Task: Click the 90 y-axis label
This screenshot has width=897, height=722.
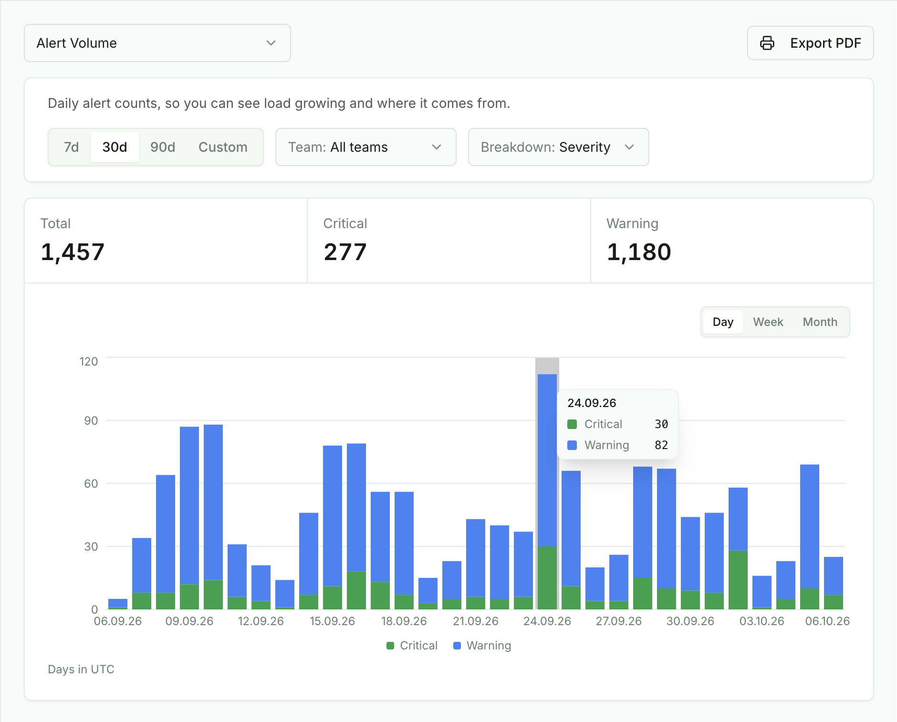Action: click(91, 421)
